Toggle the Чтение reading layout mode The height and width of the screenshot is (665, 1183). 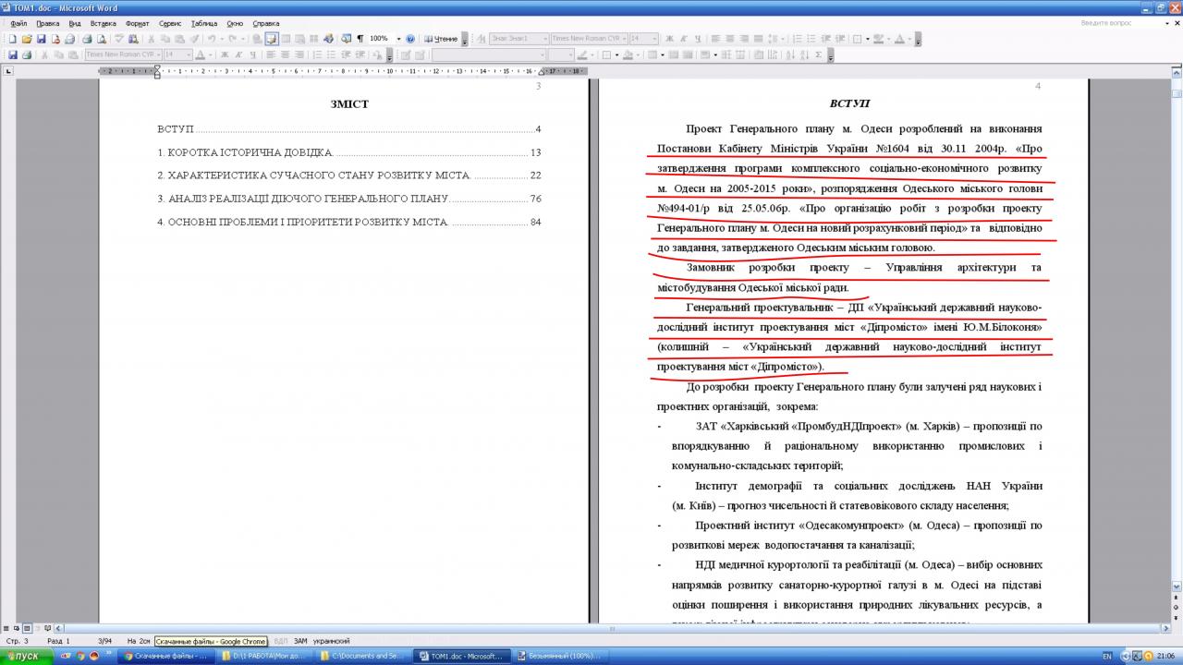pyautogui.click(x=441, y=39)
